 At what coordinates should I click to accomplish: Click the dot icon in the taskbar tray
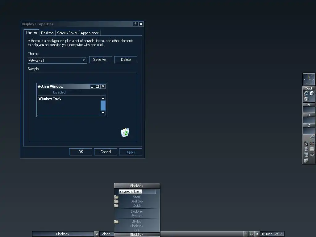tap(246, 234)
